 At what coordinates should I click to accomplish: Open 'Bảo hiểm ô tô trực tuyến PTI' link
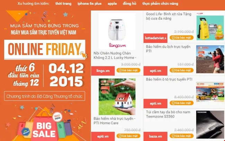169,79
